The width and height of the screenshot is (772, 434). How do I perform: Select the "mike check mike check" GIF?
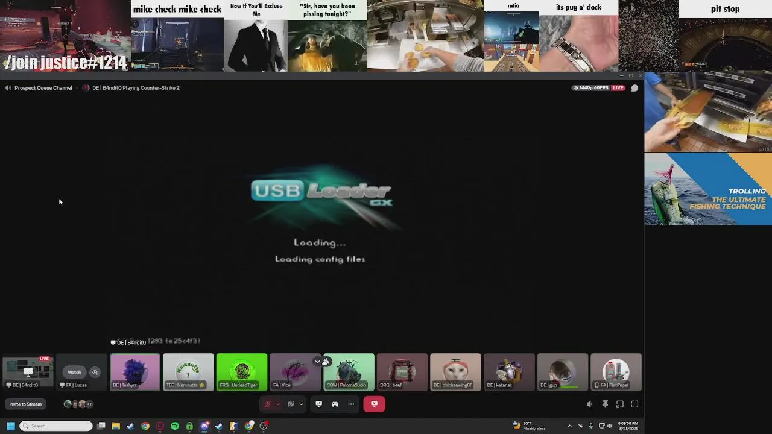click(x=177, y=36)
